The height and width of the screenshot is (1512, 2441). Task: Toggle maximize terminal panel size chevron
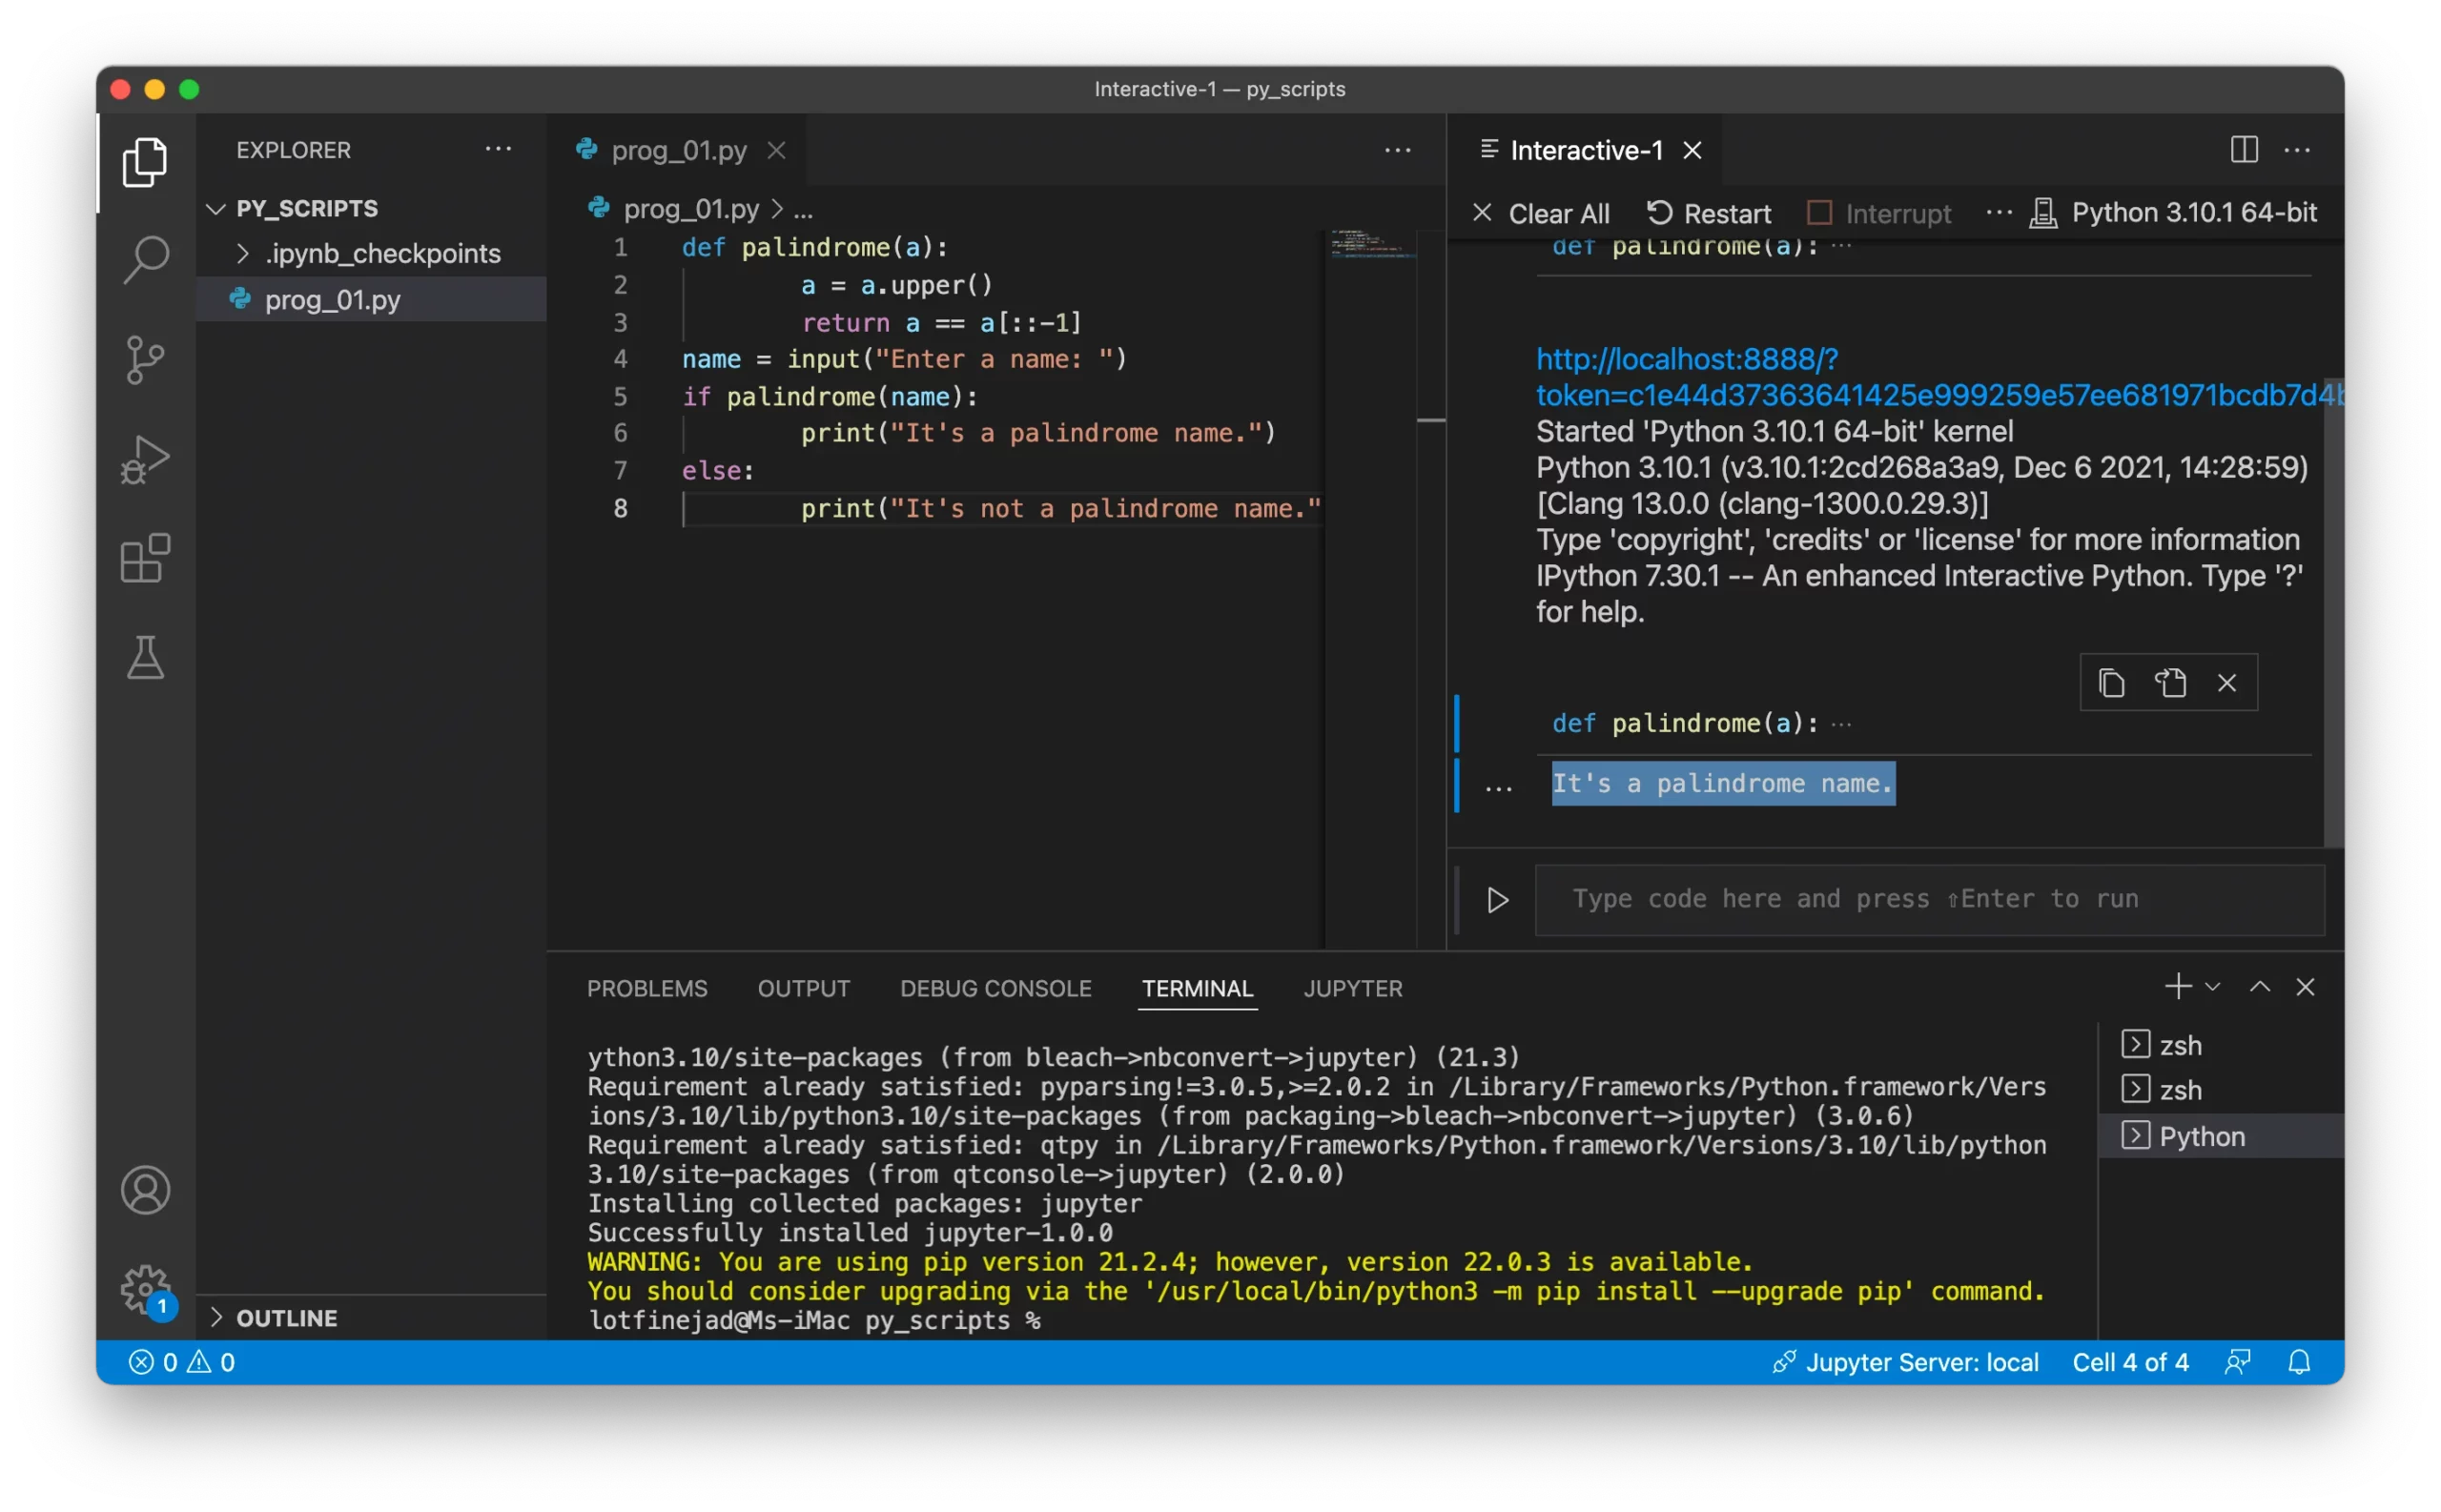(2259, 988)
